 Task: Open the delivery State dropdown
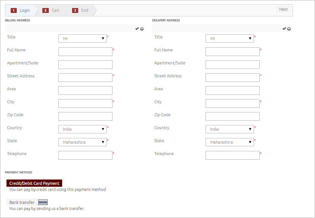coord(230,142)
